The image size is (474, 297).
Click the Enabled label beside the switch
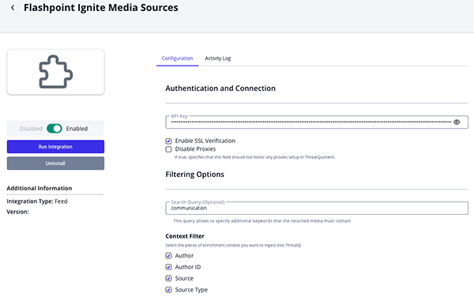point(77,129)
